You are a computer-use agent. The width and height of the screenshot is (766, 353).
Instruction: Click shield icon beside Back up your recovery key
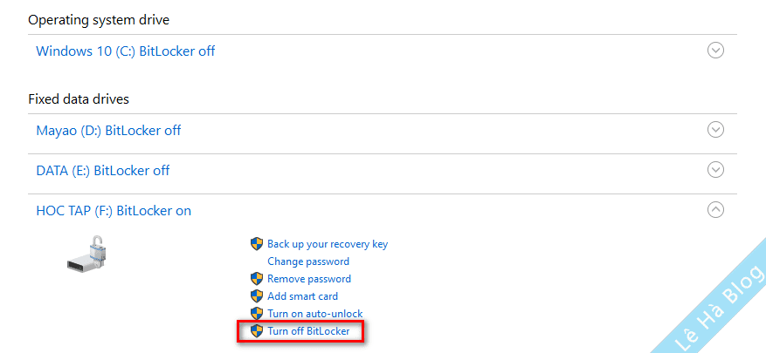click(257, 244)
